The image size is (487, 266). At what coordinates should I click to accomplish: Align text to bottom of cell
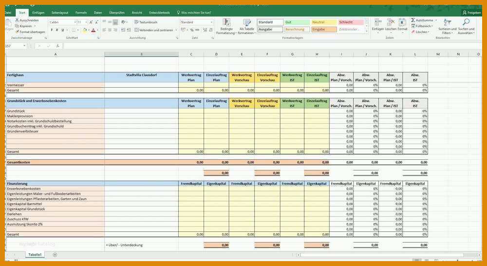(x=115, y=22)
